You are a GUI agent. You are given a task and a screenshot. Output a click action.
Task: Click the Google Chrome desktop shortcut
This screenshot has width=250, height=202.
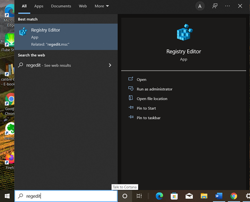[x=9, y=104]
